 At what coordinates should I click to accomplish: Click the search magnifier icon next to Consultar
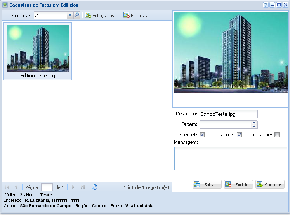[77, 15]
